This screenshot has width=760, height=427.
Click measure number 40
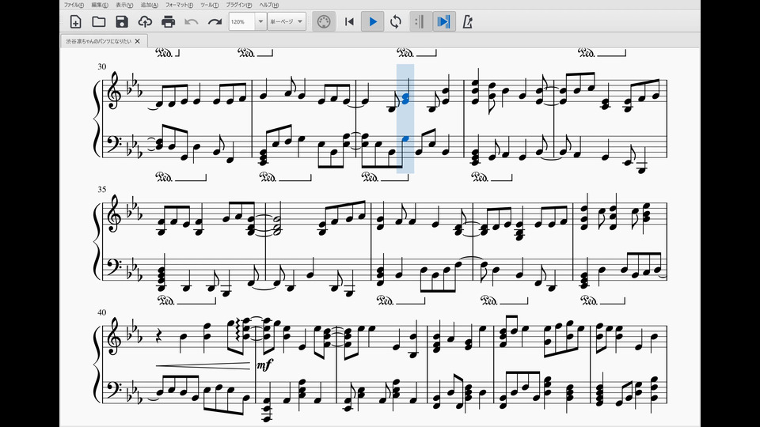102,313
